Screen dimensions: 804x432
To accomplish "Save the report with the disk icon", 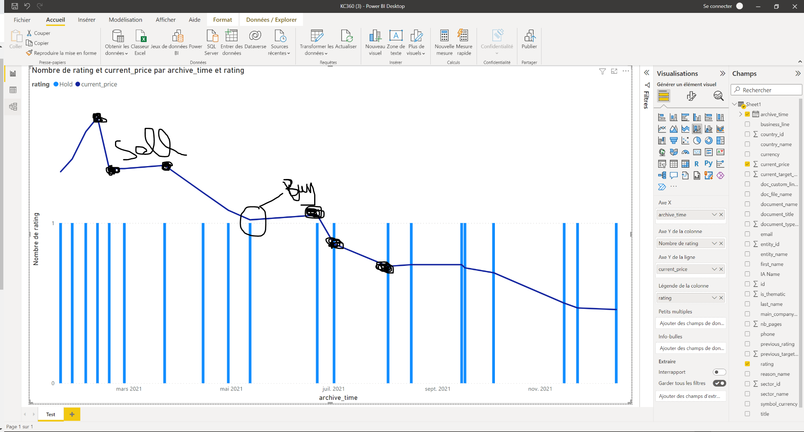I will point(15,6).
